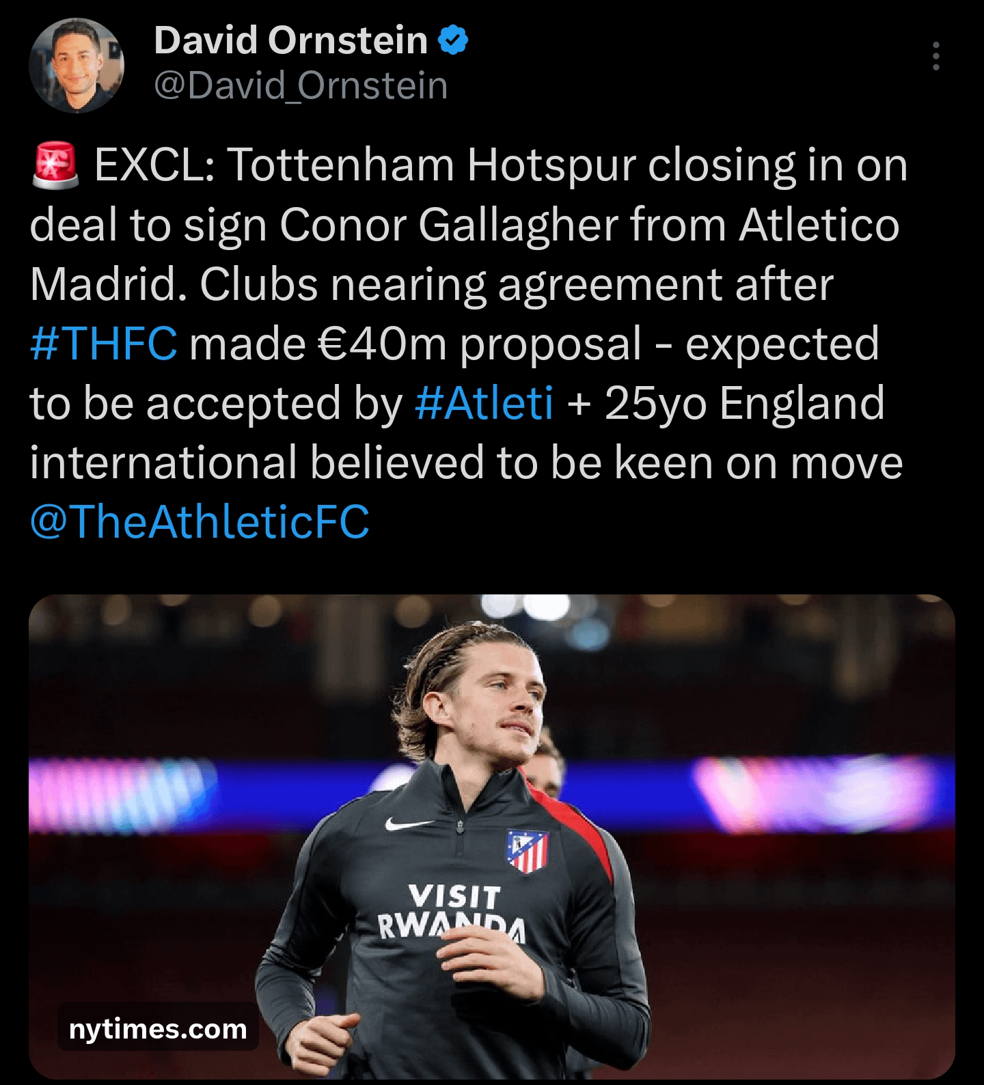Click the blue verified badge
This screenshot has width=984, height=1085.
click(453, 40)
